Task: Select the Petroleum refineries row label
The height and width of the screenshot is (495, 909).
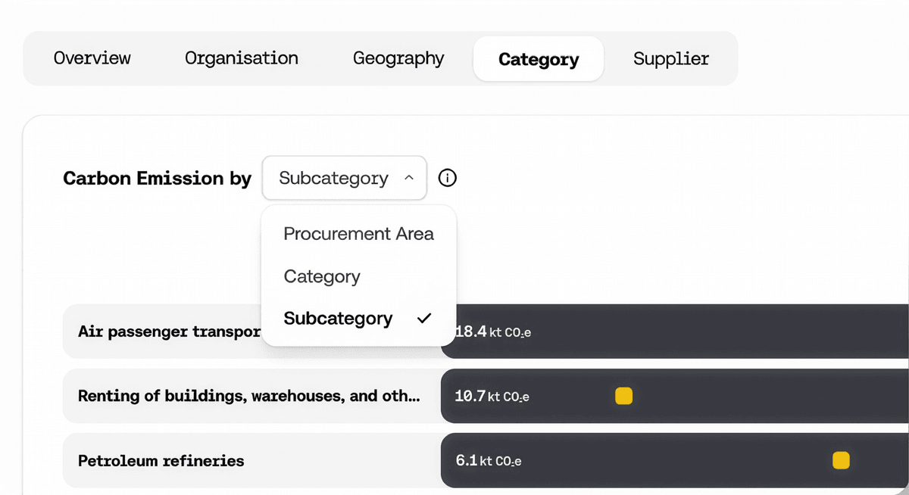Action: 161,460
